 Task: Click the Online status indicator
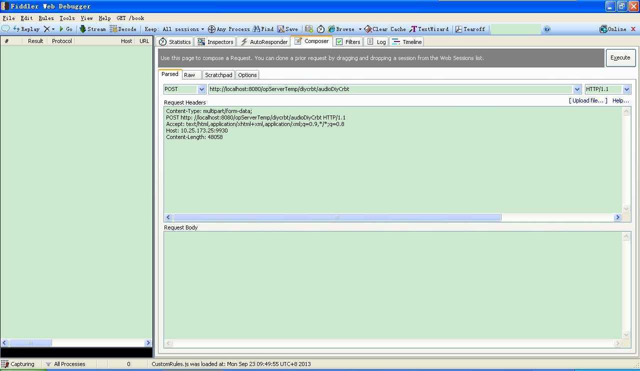613,29
